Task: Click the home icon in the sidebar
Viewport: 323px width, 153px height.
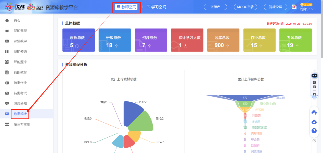Action: (7, 21)
